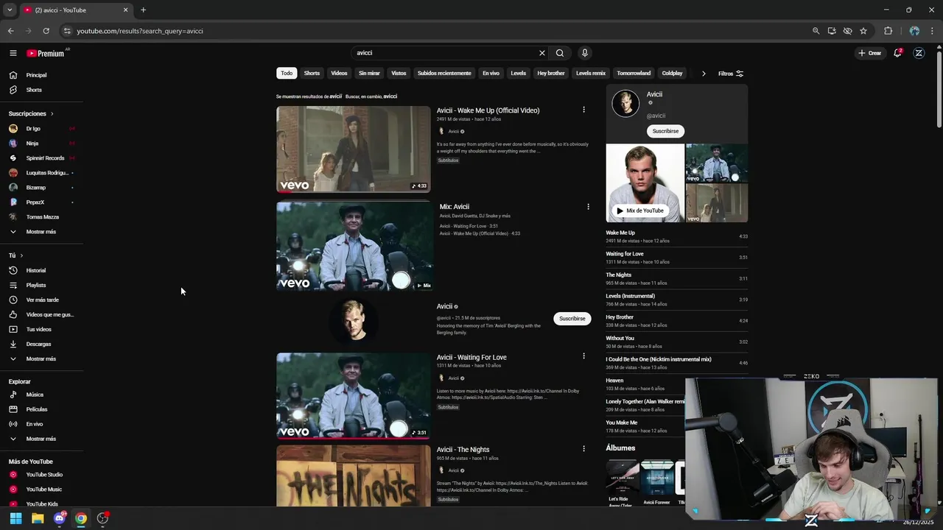943x530 pixels.
Task: Clear the search box with X
Action: click(x=542, y=53)
